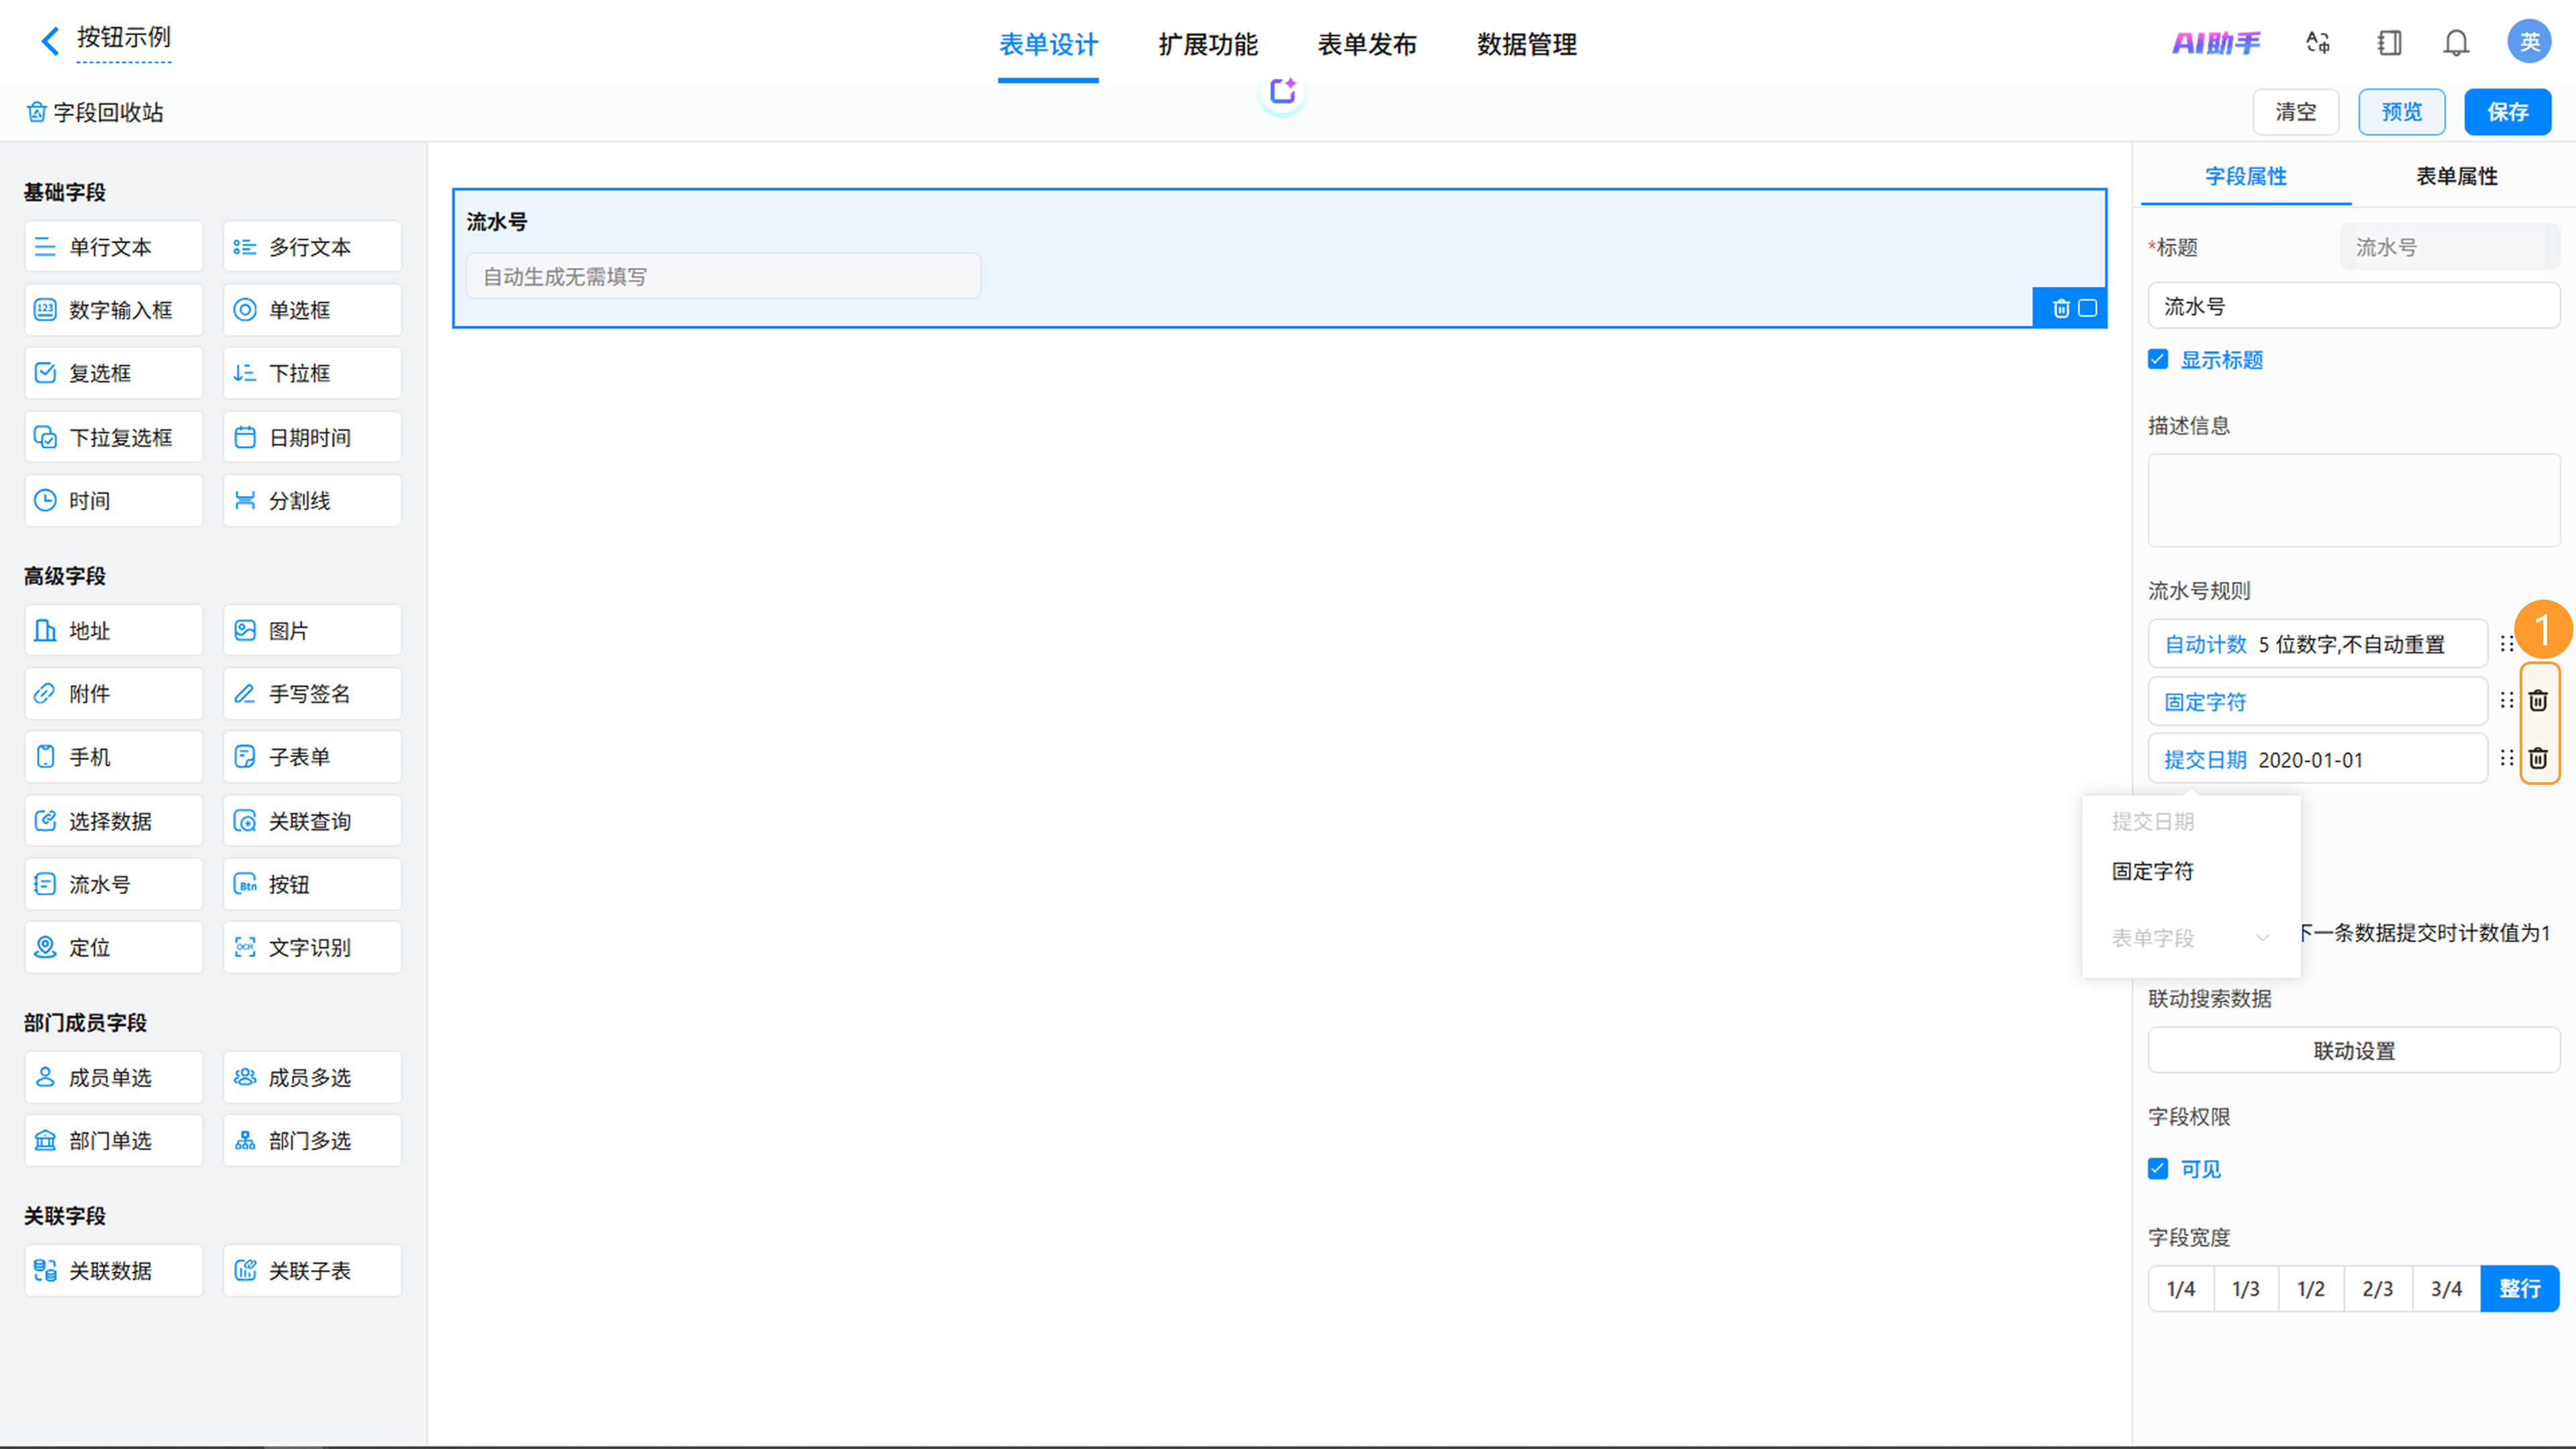Screen dimensions: 2576x1449
Task: Select the 整行 field width option
Action: pos(2519,1288)
